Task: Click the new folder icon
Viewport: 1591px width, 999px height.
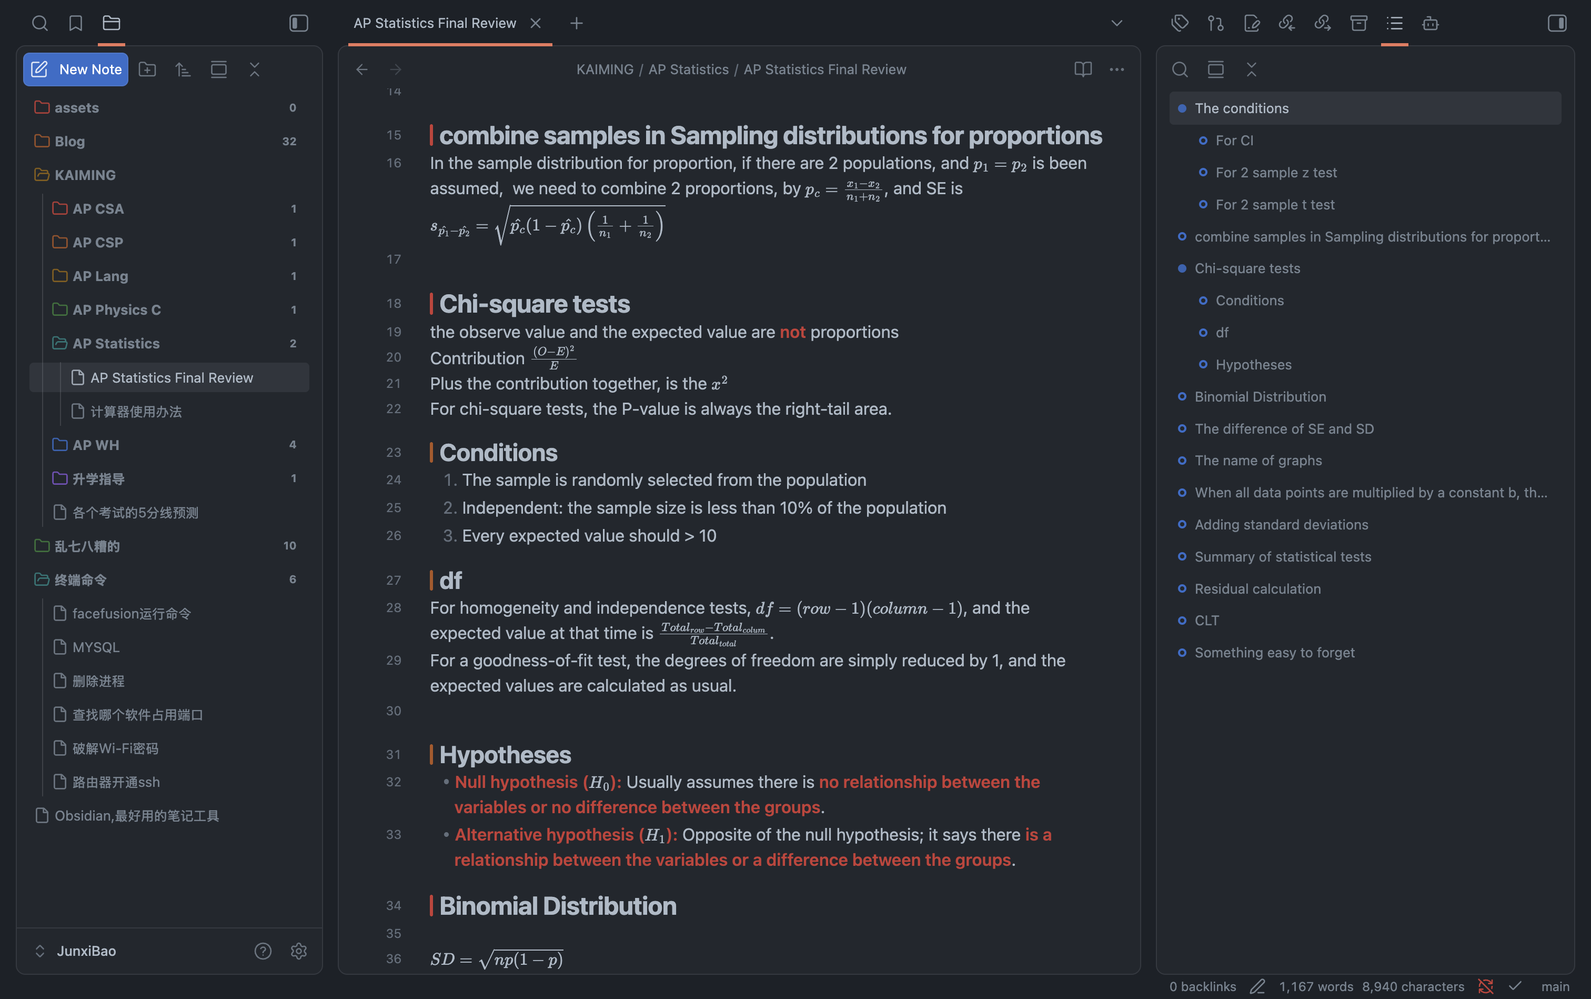Action: [147, 69]
